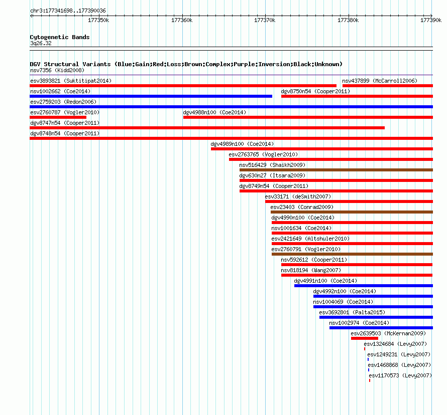The width and height of the screenshot is (447, 415).
Task: Click the nsv1001634 (Coe2014) label
Action: [301, 228]
